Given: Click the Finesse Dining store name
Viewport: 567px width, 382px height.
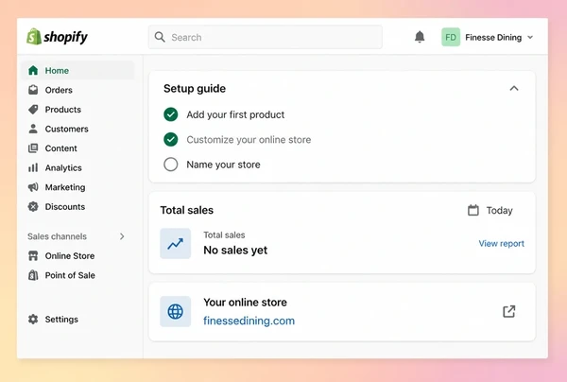Looking at the screenshot, I should (x=493, y=37).
